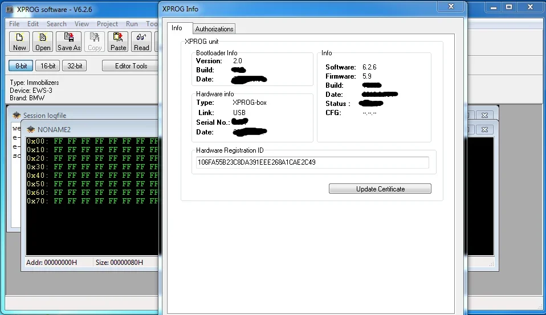Click the Hardware Registration ID field
The height and width of the screenshot is (315, 546).
click(312, 162)
